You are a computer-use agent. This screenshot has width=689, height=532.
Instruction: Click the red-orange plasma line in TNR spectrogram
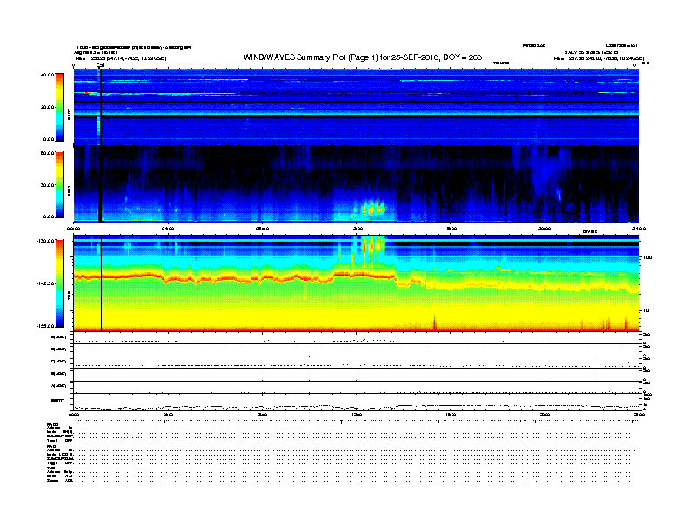[x=235, y=277]
